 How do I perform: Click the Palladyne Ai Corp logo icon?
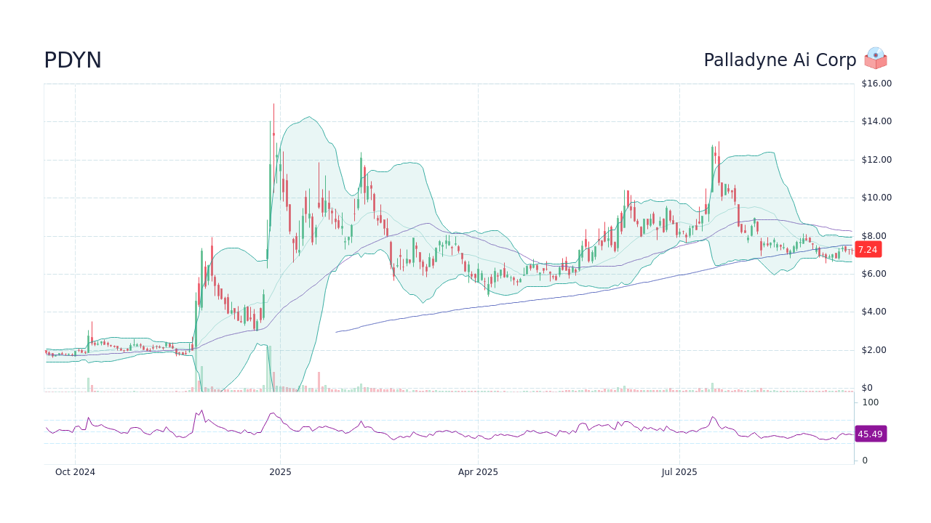tap(876, 59)
